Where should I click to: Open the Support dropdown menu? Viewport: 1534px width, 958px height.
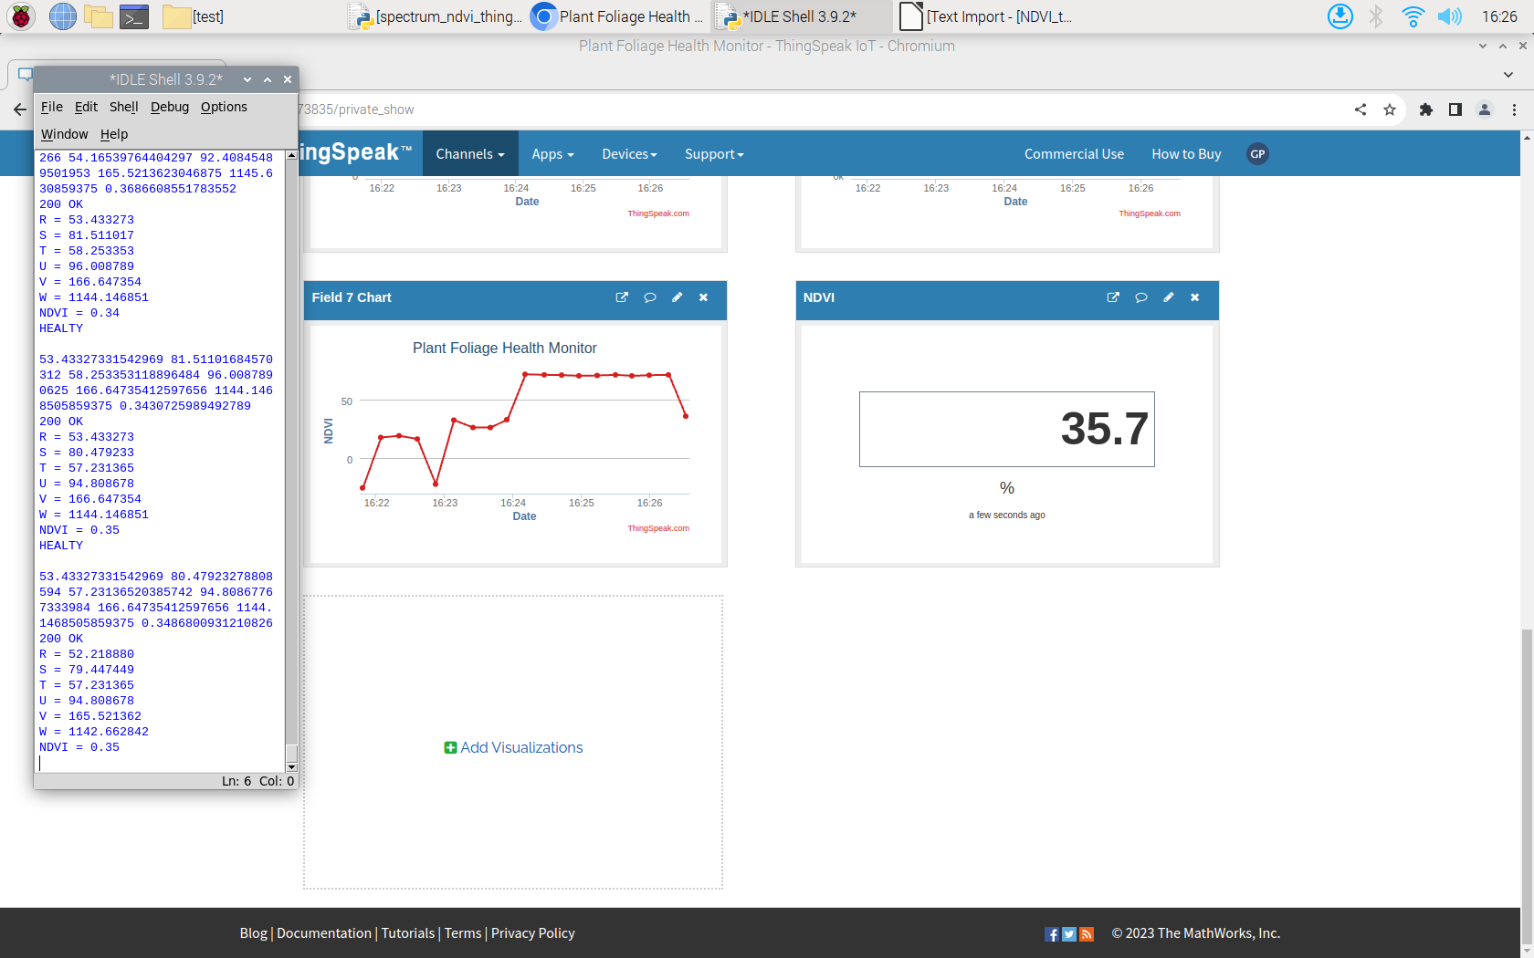coord(714,154)
